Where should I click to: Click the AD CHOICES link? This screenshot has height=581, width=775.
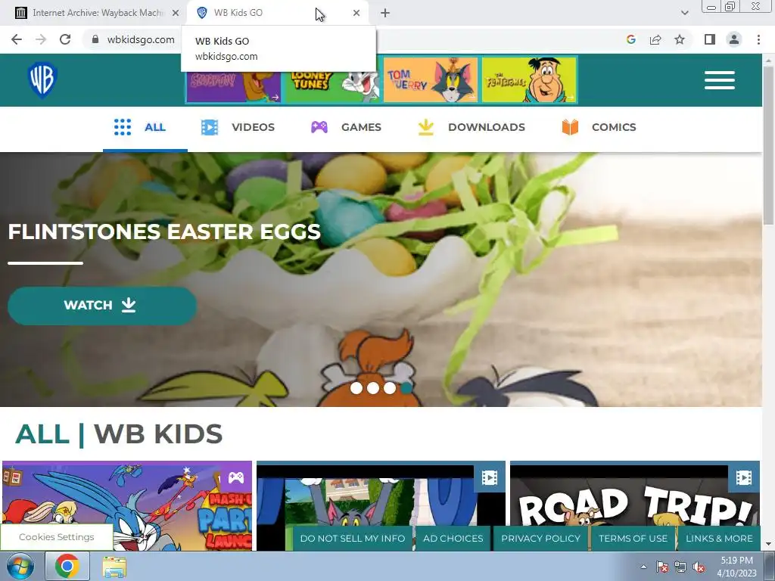pos(453,539)
